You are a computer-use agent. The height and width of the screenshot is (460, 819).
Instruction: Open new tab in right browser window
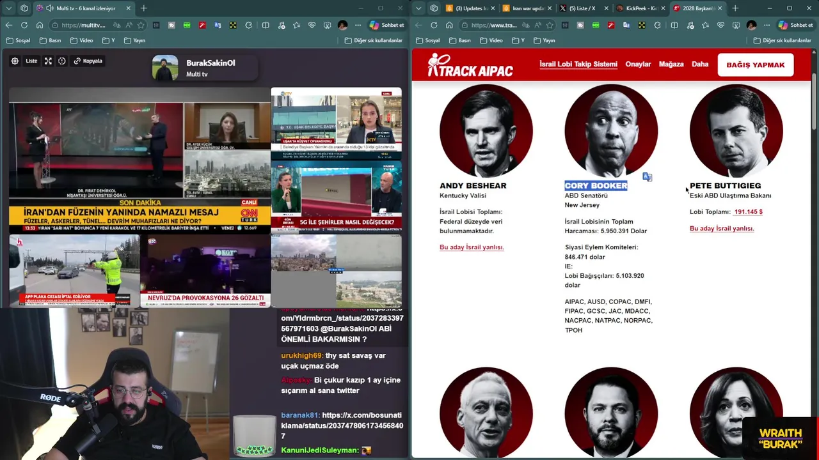tap(735, 8)
